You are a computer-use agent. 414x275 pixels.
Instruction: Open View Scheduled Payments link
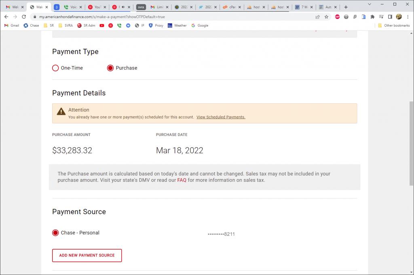(x=221, y=117)
